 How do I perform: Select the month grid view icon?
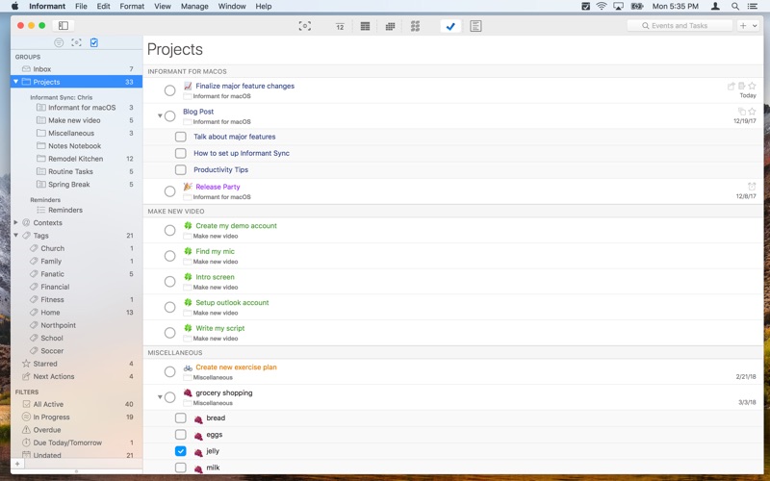[391, 26]
